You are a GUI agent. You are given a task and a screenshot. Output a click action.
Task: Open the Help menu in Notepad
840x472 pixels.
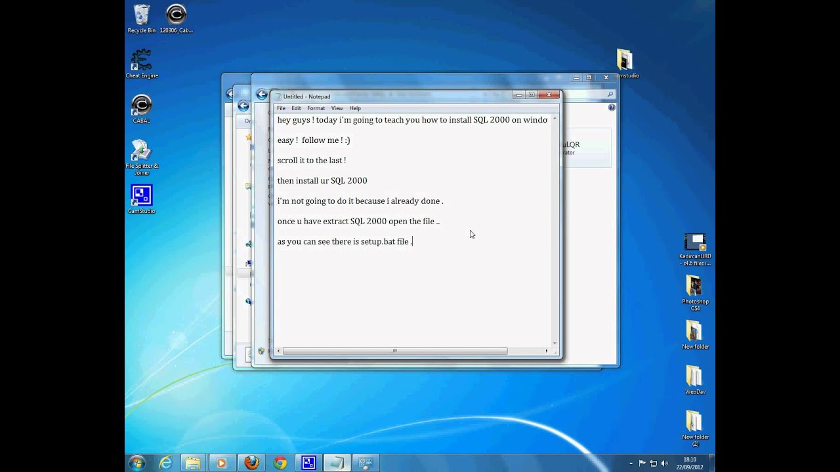(x=354, y=108)
